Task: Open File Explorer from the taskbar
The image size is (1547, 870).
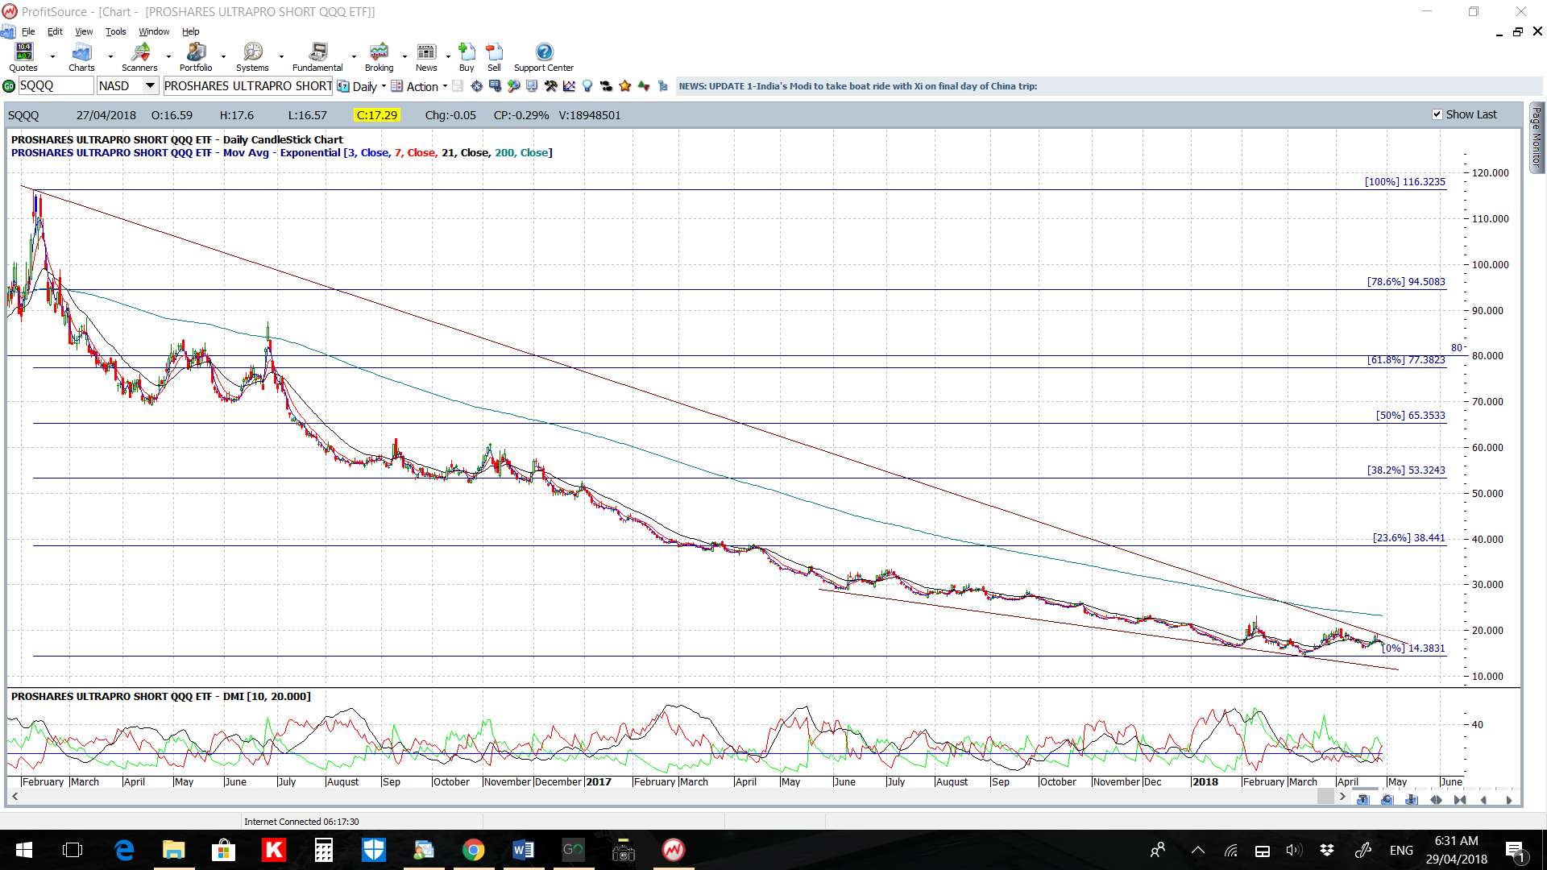Action: pos(173,850)
